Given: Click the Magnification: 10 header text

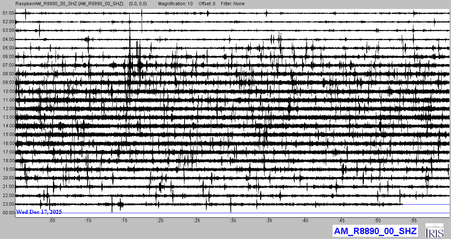Looking at the screenshot, I should point(176,4).
